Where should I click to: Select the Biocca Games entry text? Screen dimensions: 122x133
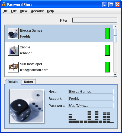(31, 31)
